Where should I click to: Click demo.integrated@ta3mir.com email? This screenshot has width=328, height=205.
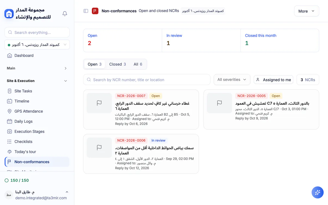41,198
